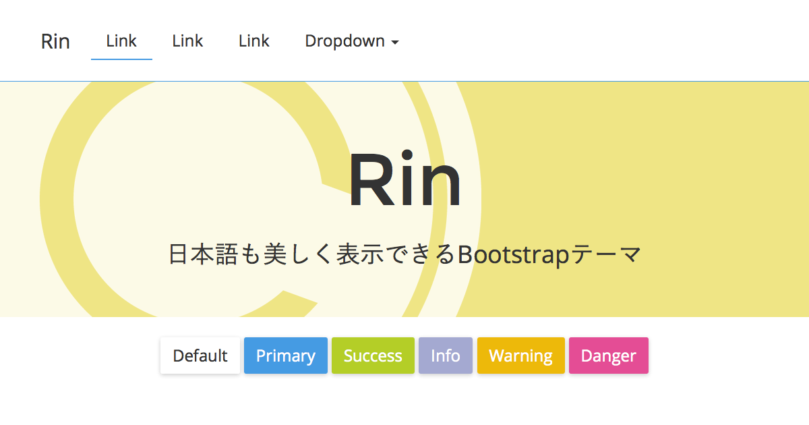Click the blue Primary button
Screen dimensions: 809x425
(x=286, y=356)
